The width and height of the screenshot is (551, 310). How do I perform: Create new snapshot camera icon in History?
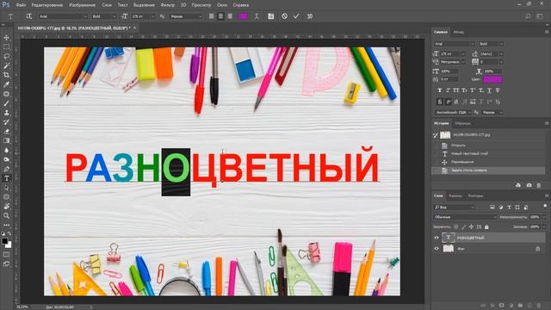click(x=529, y=185)
